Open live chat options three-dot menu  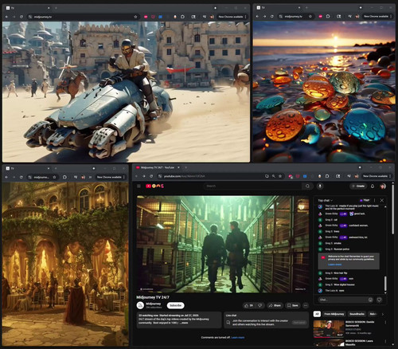[374, 200]
